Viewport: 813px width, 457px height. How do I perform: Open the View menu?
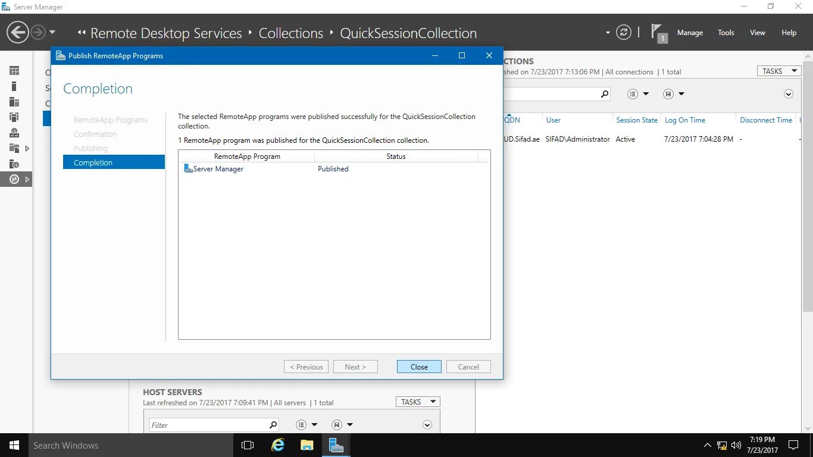coord(757,33)
